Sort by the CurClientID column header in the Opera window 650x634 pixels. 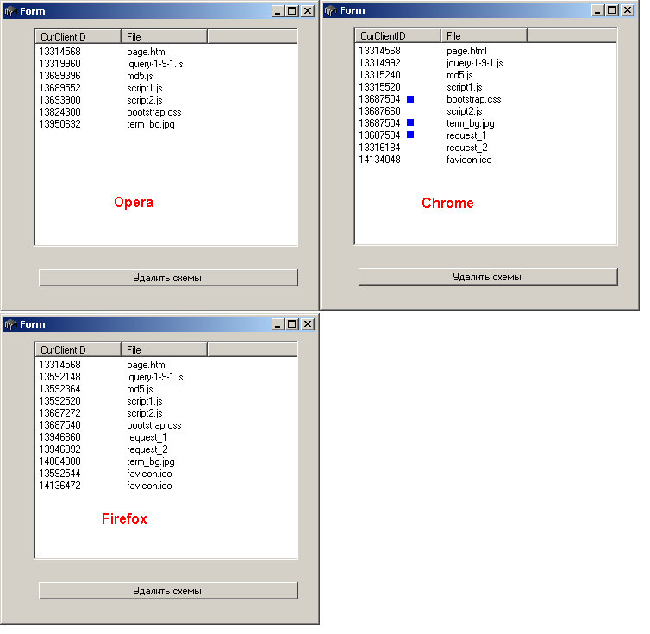click(78, 36)
